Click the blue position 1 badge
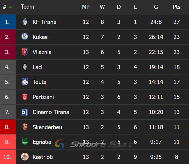The width and height of the screenshot is (189, 164). (8, 22)
